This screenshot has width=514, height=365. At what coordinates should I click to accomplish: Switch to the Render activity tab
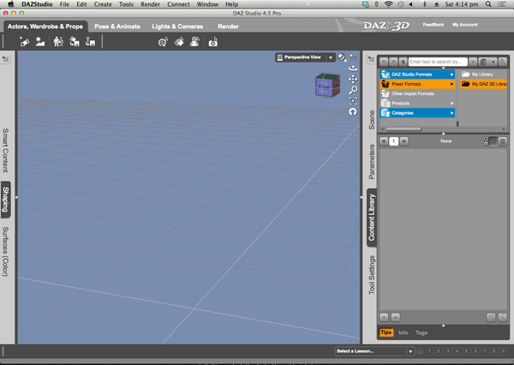tap(228, 27)
